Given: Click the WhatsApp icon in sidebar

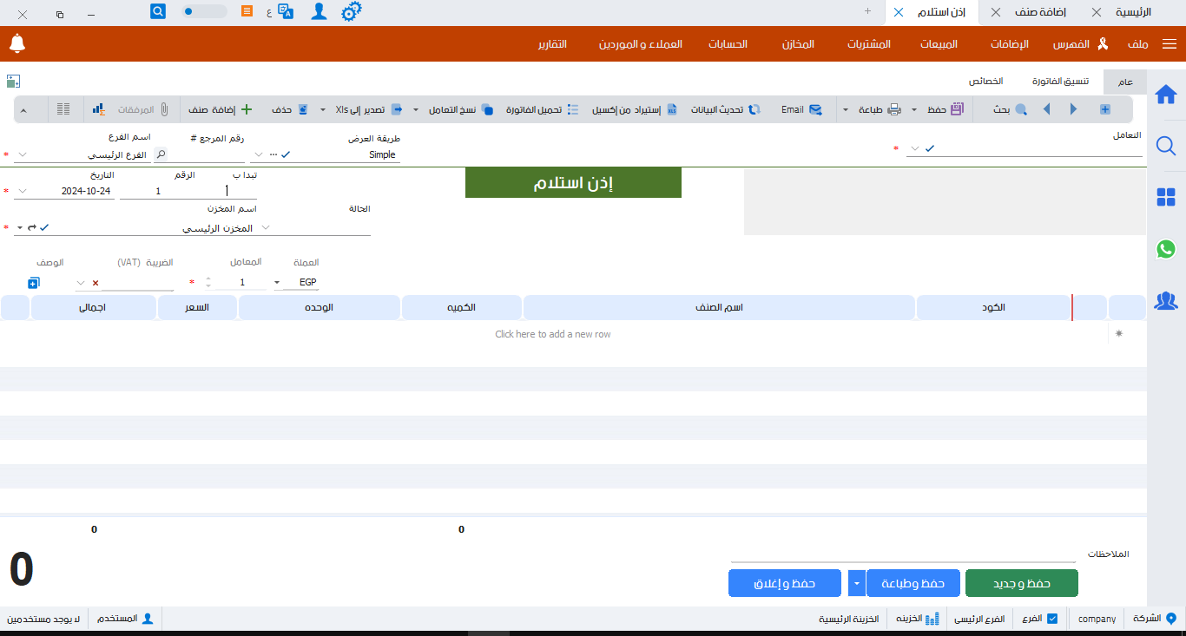Looking at the screenshot, I should [1166, 250].
